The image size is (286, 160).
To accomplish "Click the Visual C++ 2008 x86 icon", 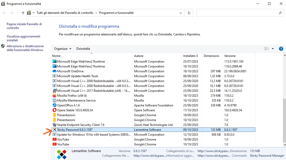I will pos(54,86).
